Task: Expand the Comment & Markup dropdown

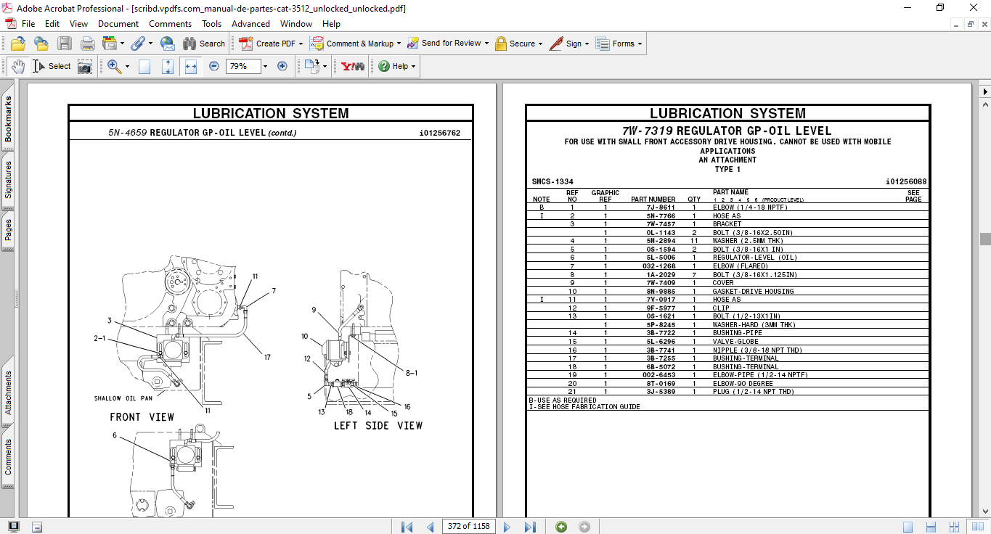Action: click(399, 44)
